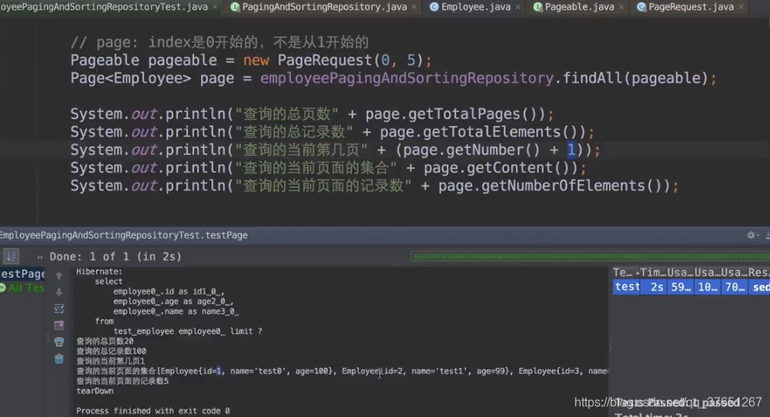Click console line '查询的总记录数100'

coord(111,351)
